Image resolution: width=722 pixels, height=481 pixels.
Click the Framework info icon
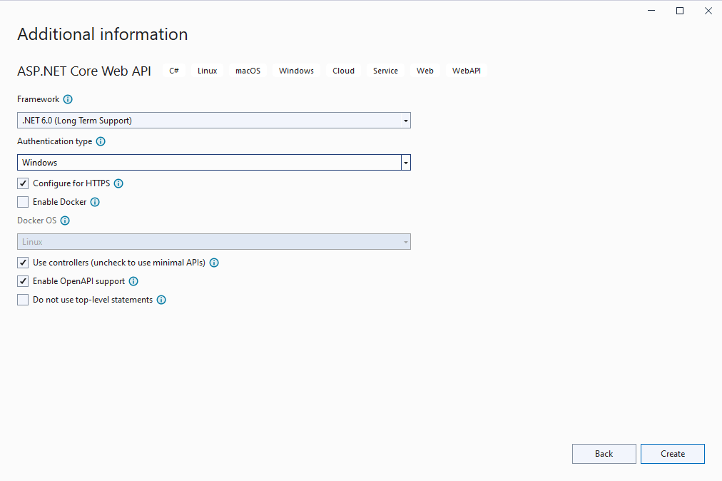tap(68, 100)
